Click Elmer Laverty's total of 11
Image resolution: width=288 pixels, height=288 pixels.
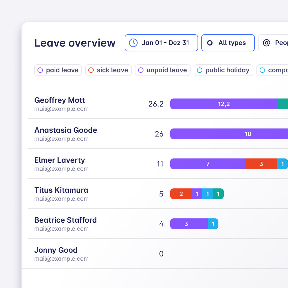160,164
